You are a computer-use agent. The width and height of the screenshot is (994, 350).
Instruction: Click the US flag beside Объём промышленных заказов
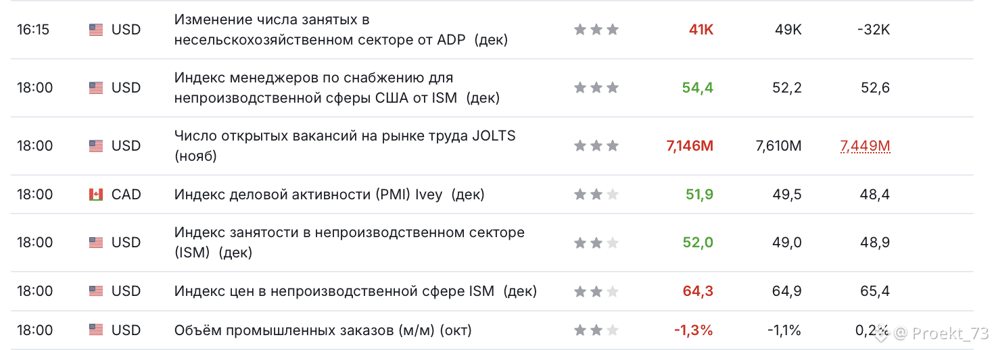click(95, 330)
